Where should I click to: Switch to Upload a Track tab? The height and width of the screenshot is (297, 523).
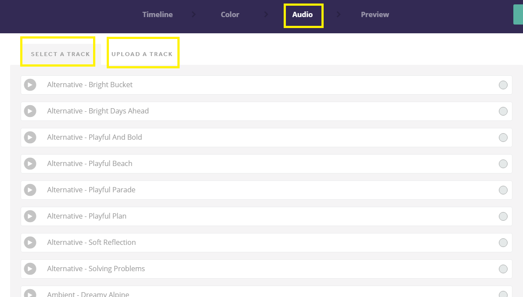pos(142,54)
